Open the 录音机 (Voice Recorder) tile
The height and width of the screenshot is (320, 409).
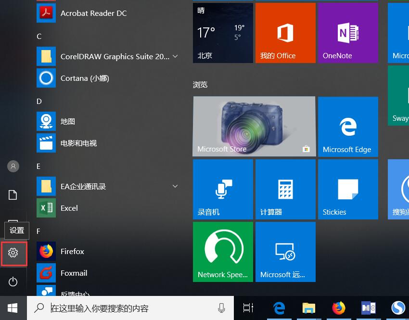(223, 189)
